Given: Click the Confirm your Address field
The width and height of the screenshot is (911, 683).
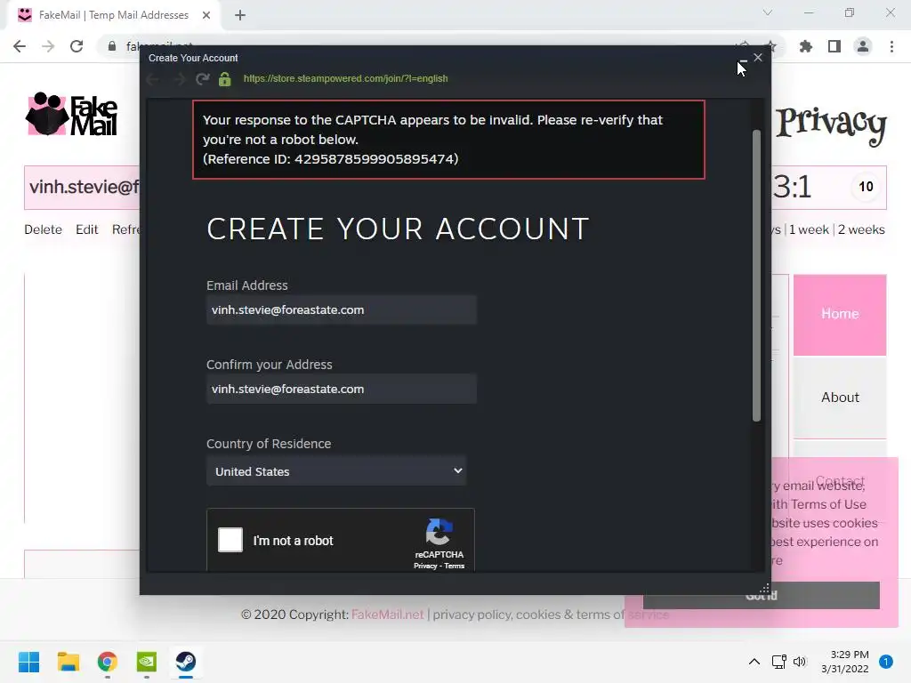Looking at the screenshot, I should pyautogui.click(x=341, y=389).
